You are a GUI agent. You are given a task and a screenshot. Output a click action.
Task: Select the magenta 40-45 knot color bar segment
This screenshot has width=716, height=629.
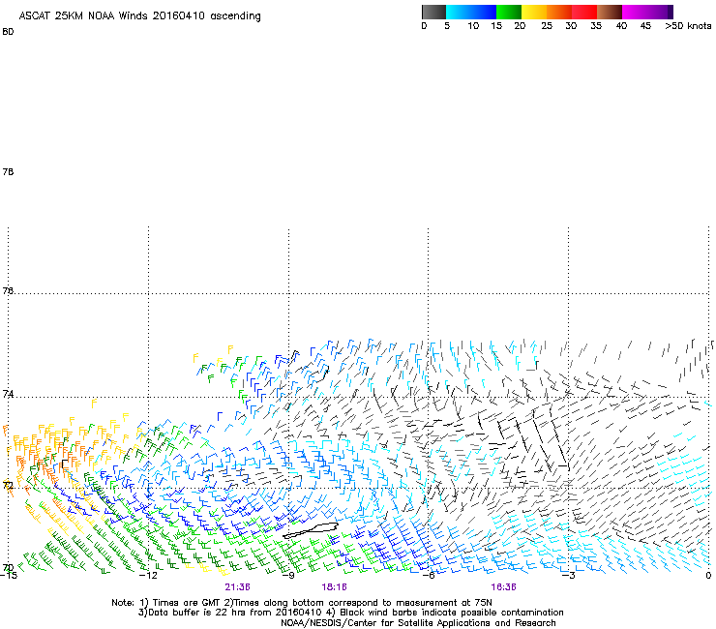(635, 12)
